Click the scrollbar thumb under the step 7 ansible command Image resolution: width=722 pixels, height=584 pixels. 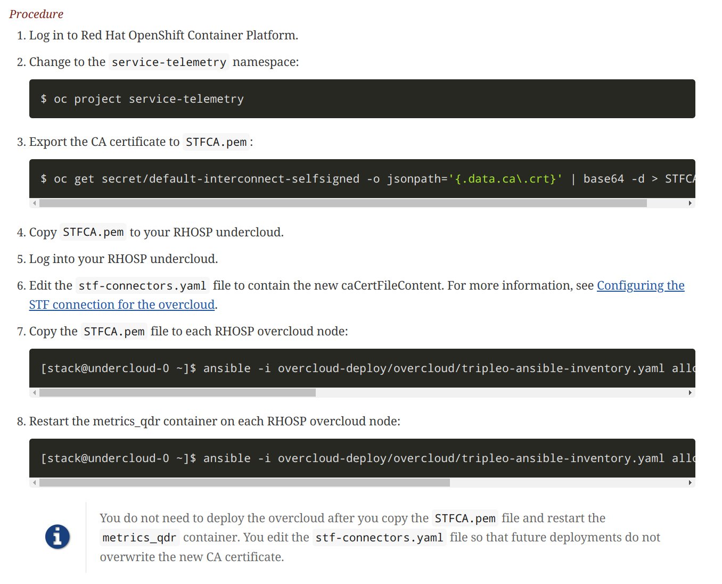tap(177, 392)
